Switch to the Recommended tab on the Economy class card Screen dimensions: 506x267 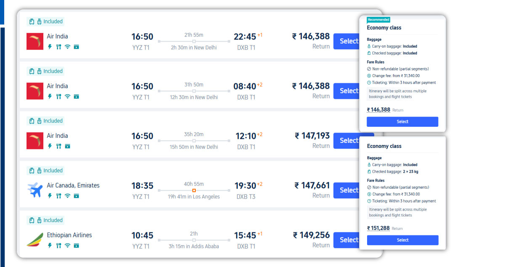click(x=378, y=19)
